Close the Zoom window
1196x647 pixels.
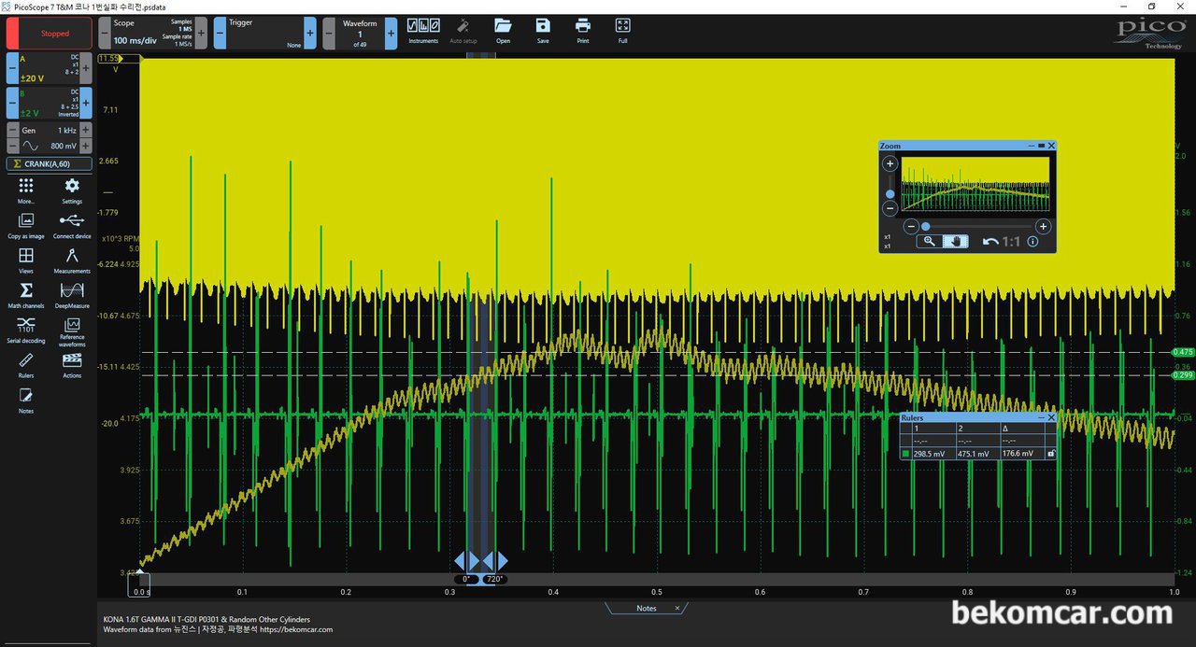pyautogui.click(x=1051, y=146)
